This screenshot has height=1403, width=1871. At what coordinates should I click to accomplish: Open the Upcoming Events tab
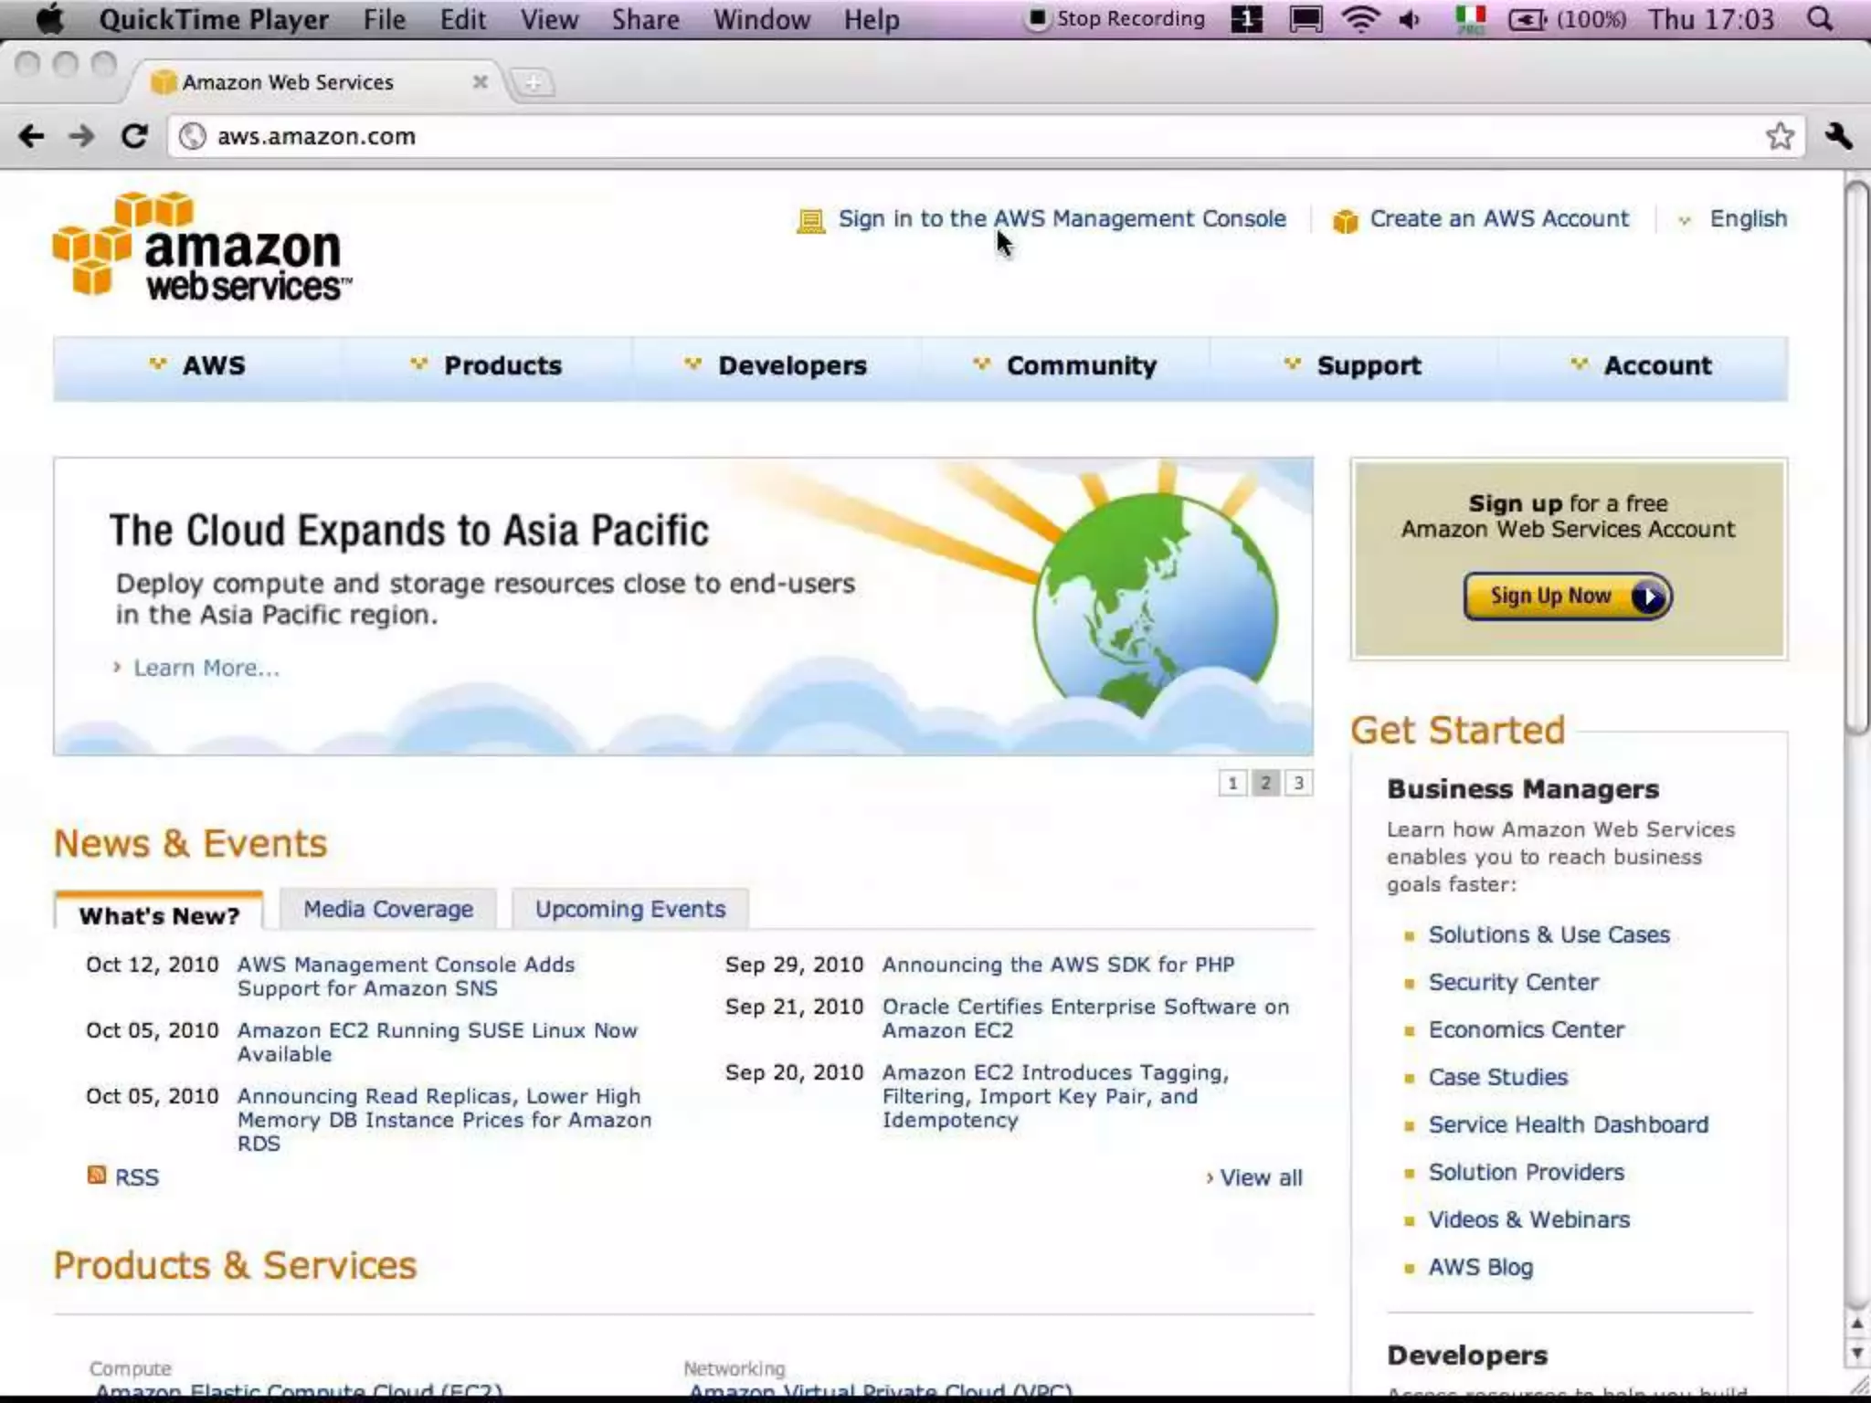coord(630,909)
